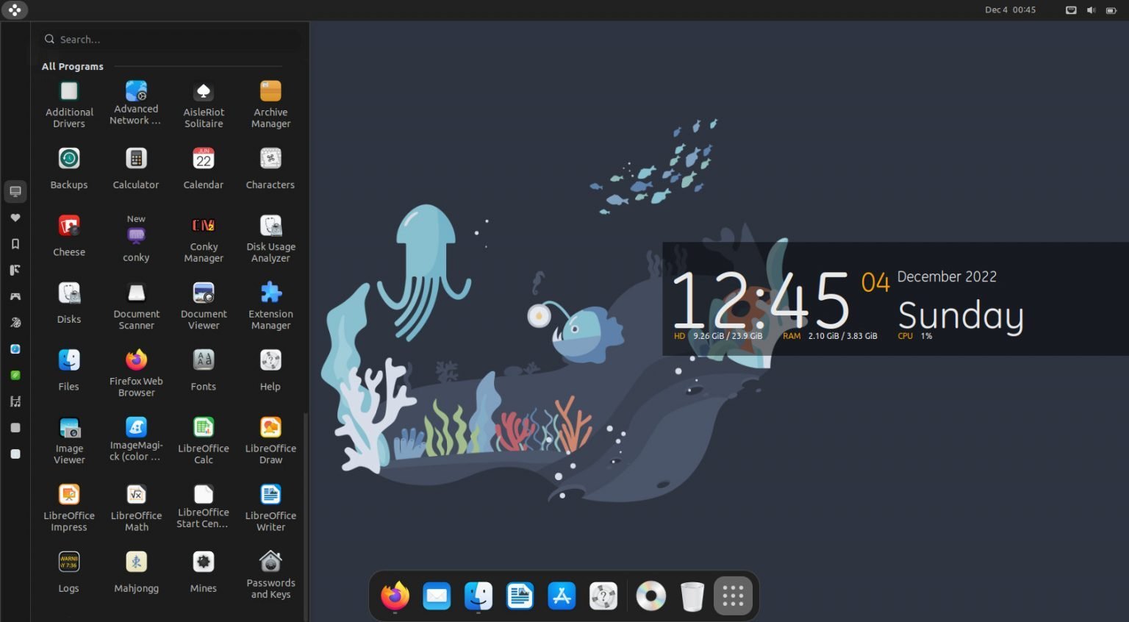Open Passwords and Keys
1129x622 pixels.
pyautogui.click(x=270, y=573)
